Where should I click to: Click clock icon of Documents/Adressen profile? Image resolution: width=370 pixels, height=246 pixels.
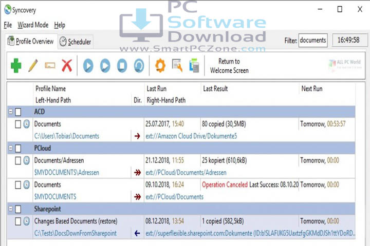26,160
